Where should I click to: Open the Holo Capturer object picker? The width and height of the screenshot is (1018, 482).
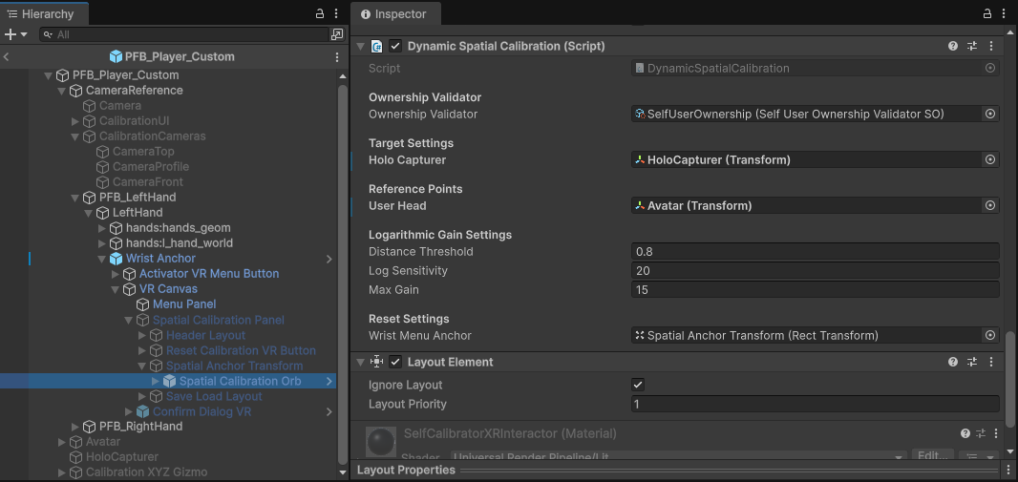tap(990, 159)
